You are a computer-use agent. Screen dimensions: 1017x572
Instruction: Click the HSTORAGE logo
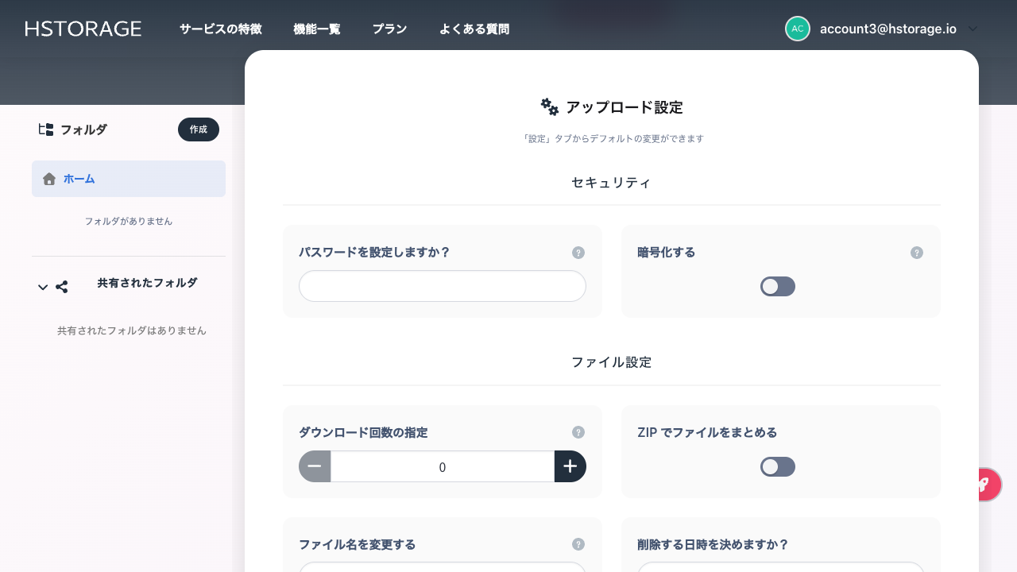tap(83, 29)
